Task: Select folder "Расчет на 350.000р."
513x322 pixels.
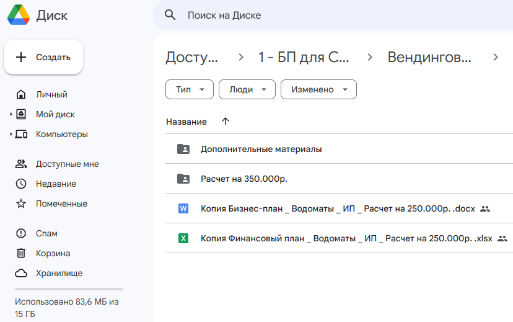Action: pos(340,179)
